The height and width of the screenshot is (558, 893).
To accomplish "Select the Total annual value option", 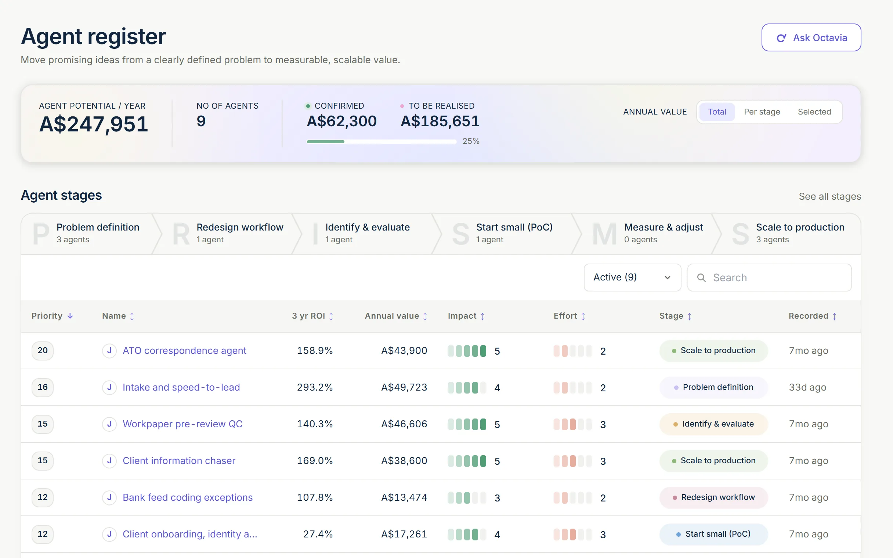I will pyautogui.click(x=717, y=112).
